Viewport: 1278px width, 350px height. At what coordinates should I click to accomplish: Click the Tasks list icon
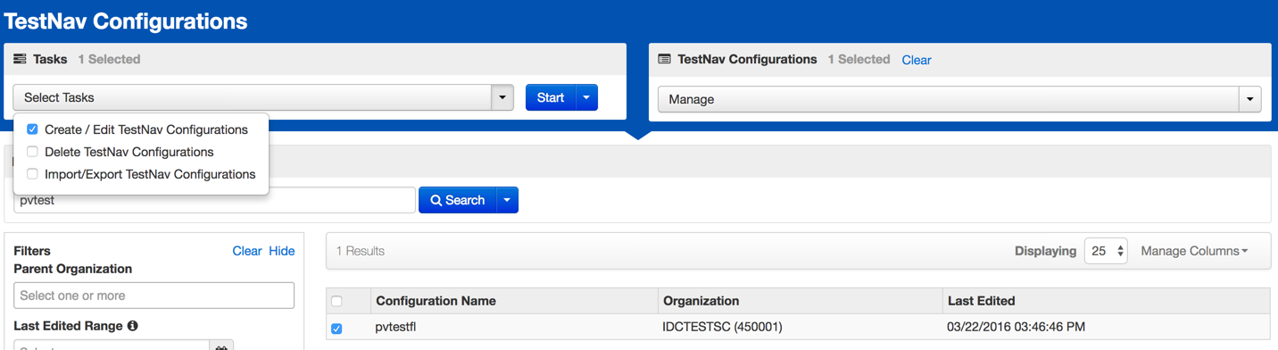[20, 59]
